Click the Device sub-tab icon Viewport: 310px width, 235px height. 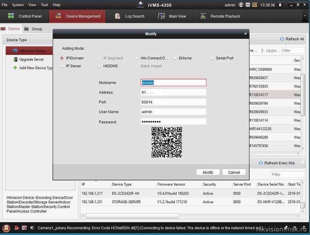(x=3, y=29)
